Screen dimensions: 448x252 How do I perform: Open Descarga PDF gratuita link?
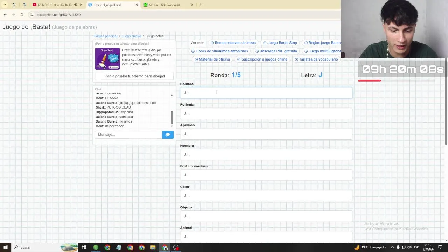(x=276, y=51)
